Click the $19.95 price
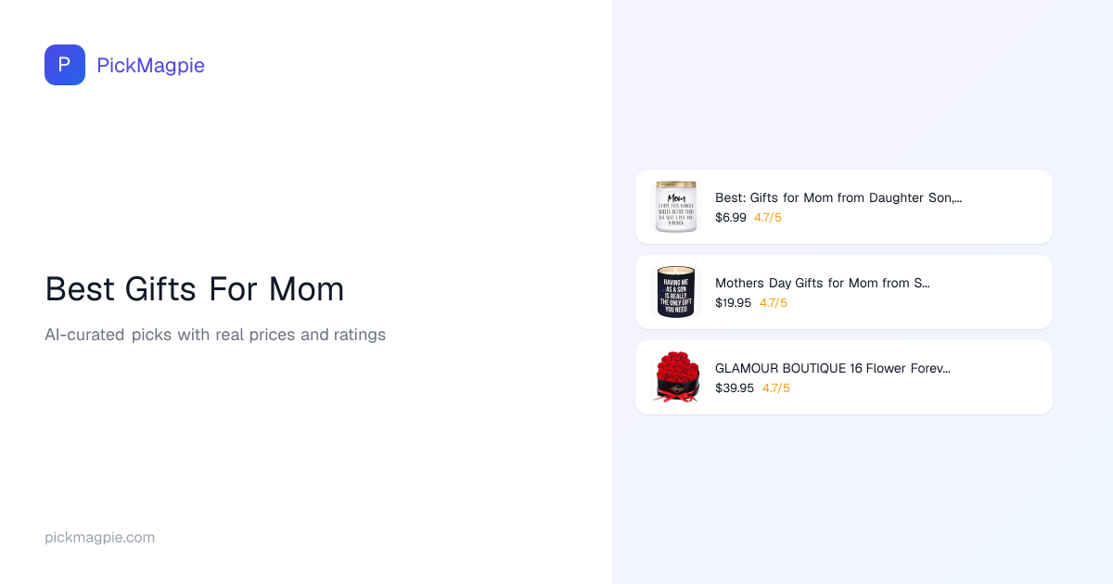Screen dimensions: 1113x584 point(734,303)
